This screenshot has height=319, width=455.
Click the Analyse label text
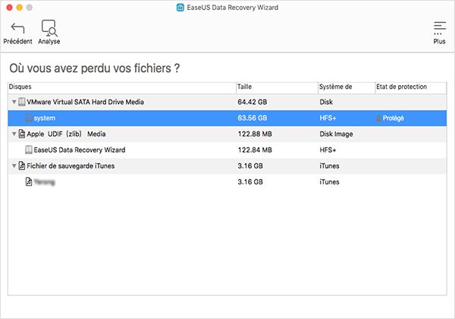tap(49, 42)
